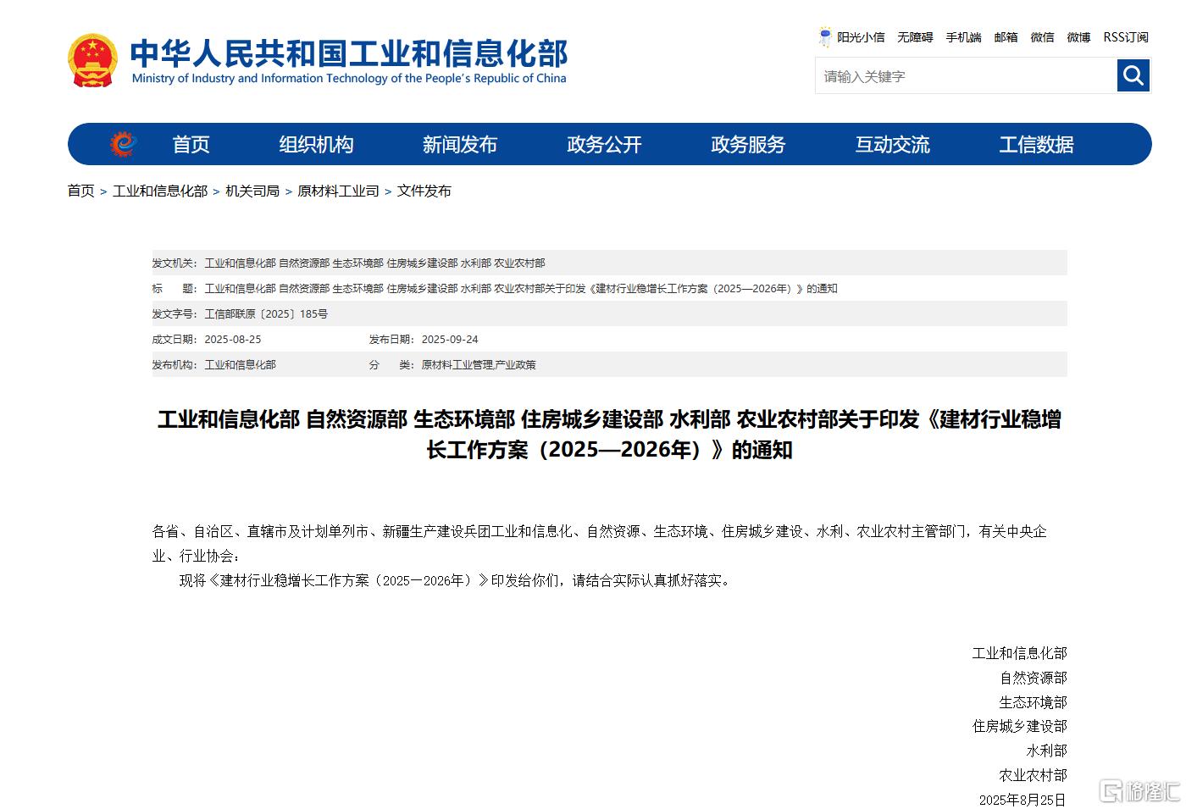The width and height of the screenshot is (1186, 809).
Task: Click the 阳光小信 robot icon
Action: point(824,36)
